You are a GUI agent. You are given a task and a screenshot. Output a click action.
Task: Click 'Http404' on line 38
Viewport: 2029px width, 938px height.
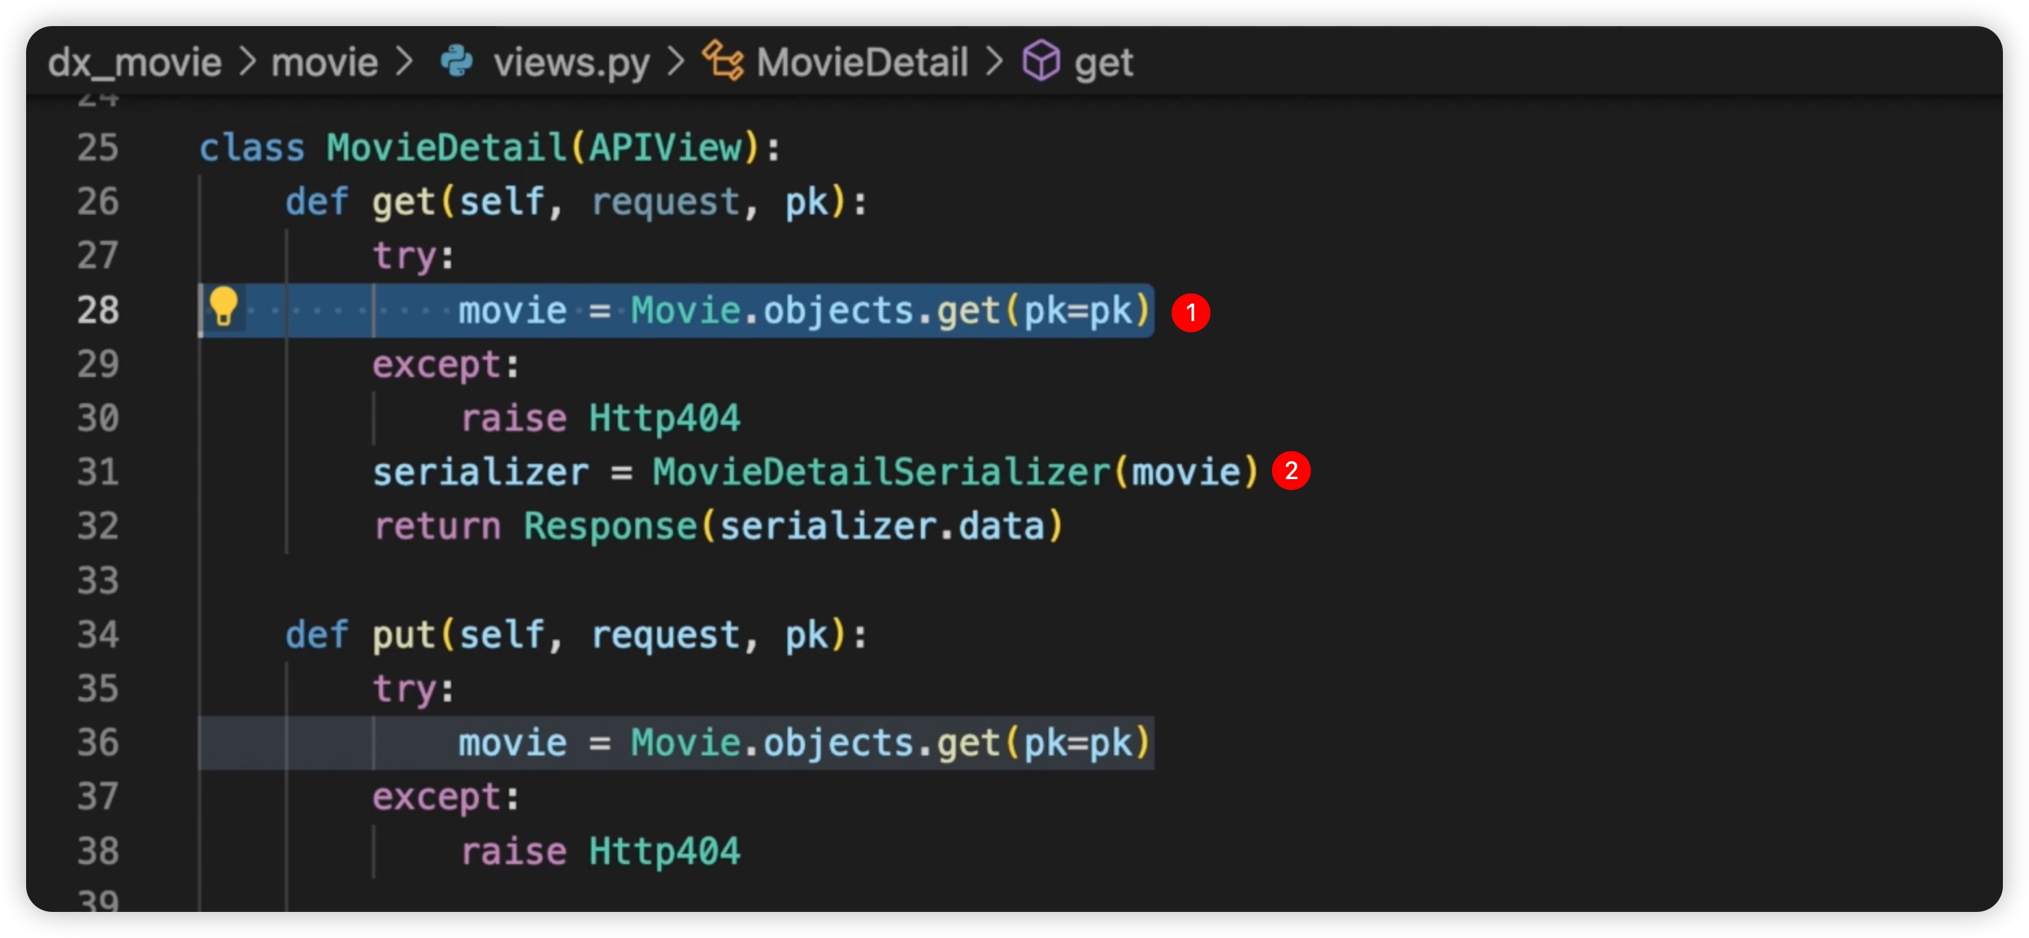(665, 851)
